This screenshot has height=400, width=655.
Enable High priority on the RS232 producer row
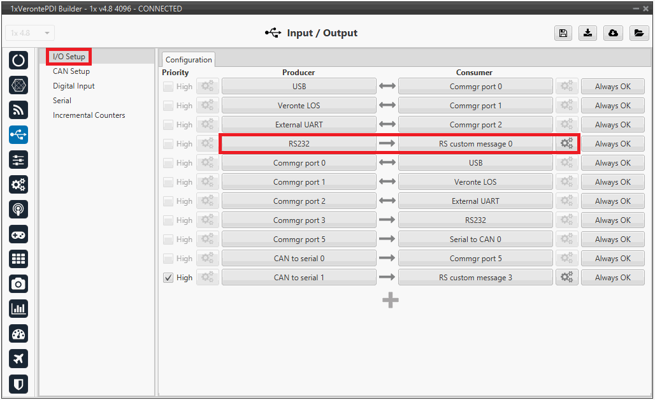[168, 144]
